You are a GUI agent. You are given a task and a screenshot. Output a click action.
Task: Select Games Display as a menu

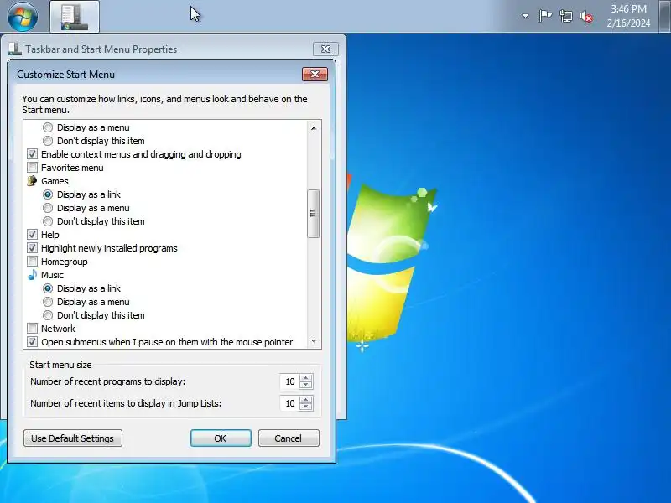point(48,208)
